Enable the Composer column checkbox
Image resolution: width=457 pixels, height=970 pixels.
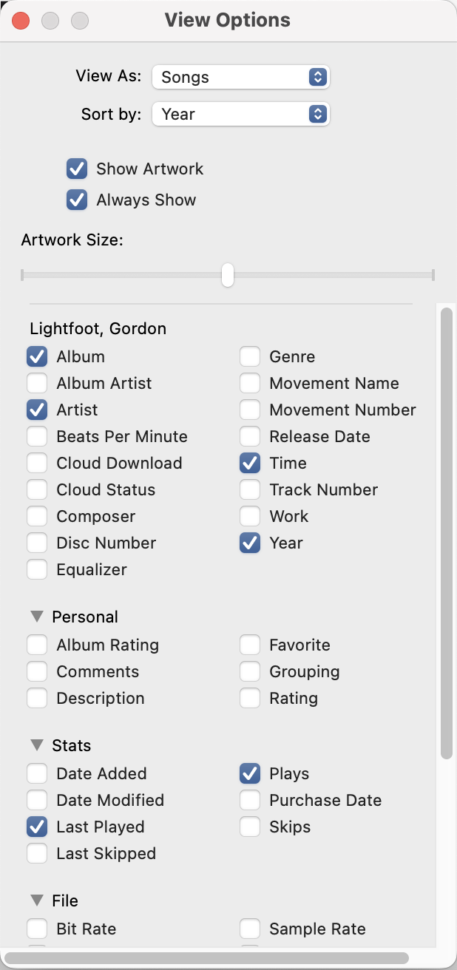pyautogui.click(x=37, y=516)
